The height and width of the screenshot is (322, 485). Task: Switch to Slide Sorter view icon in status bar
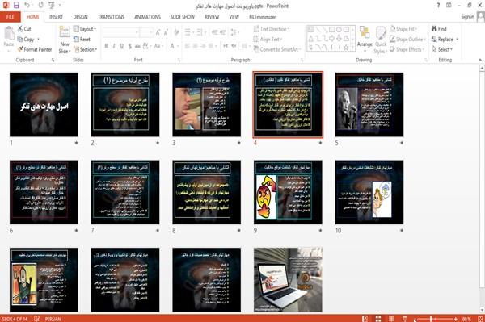coord(378,319)
